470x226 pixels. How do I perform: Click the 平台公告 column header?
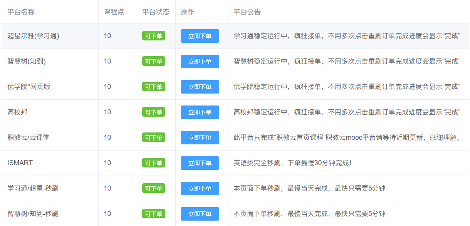point(247,12)
